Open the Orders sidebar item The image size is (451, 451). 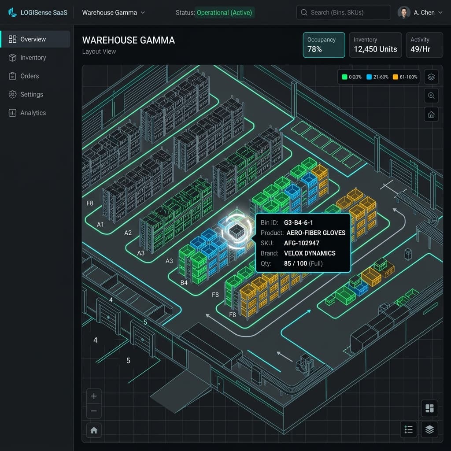(x=35, y=76)
